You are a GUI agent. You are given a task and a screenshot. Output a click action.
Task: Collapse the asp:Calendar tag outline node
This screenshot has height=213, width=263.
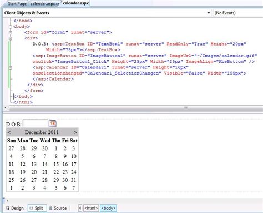pyautogui.click(x=11, y=68)
